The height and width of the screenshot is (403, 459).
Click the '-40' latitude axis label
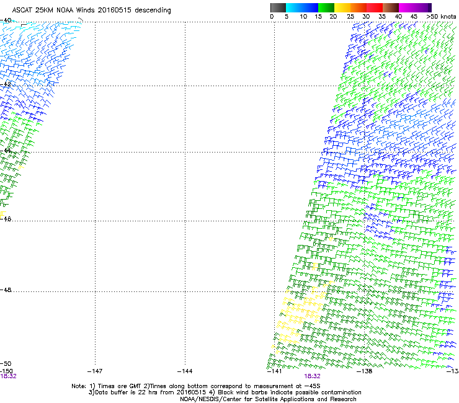click(6, 20)
